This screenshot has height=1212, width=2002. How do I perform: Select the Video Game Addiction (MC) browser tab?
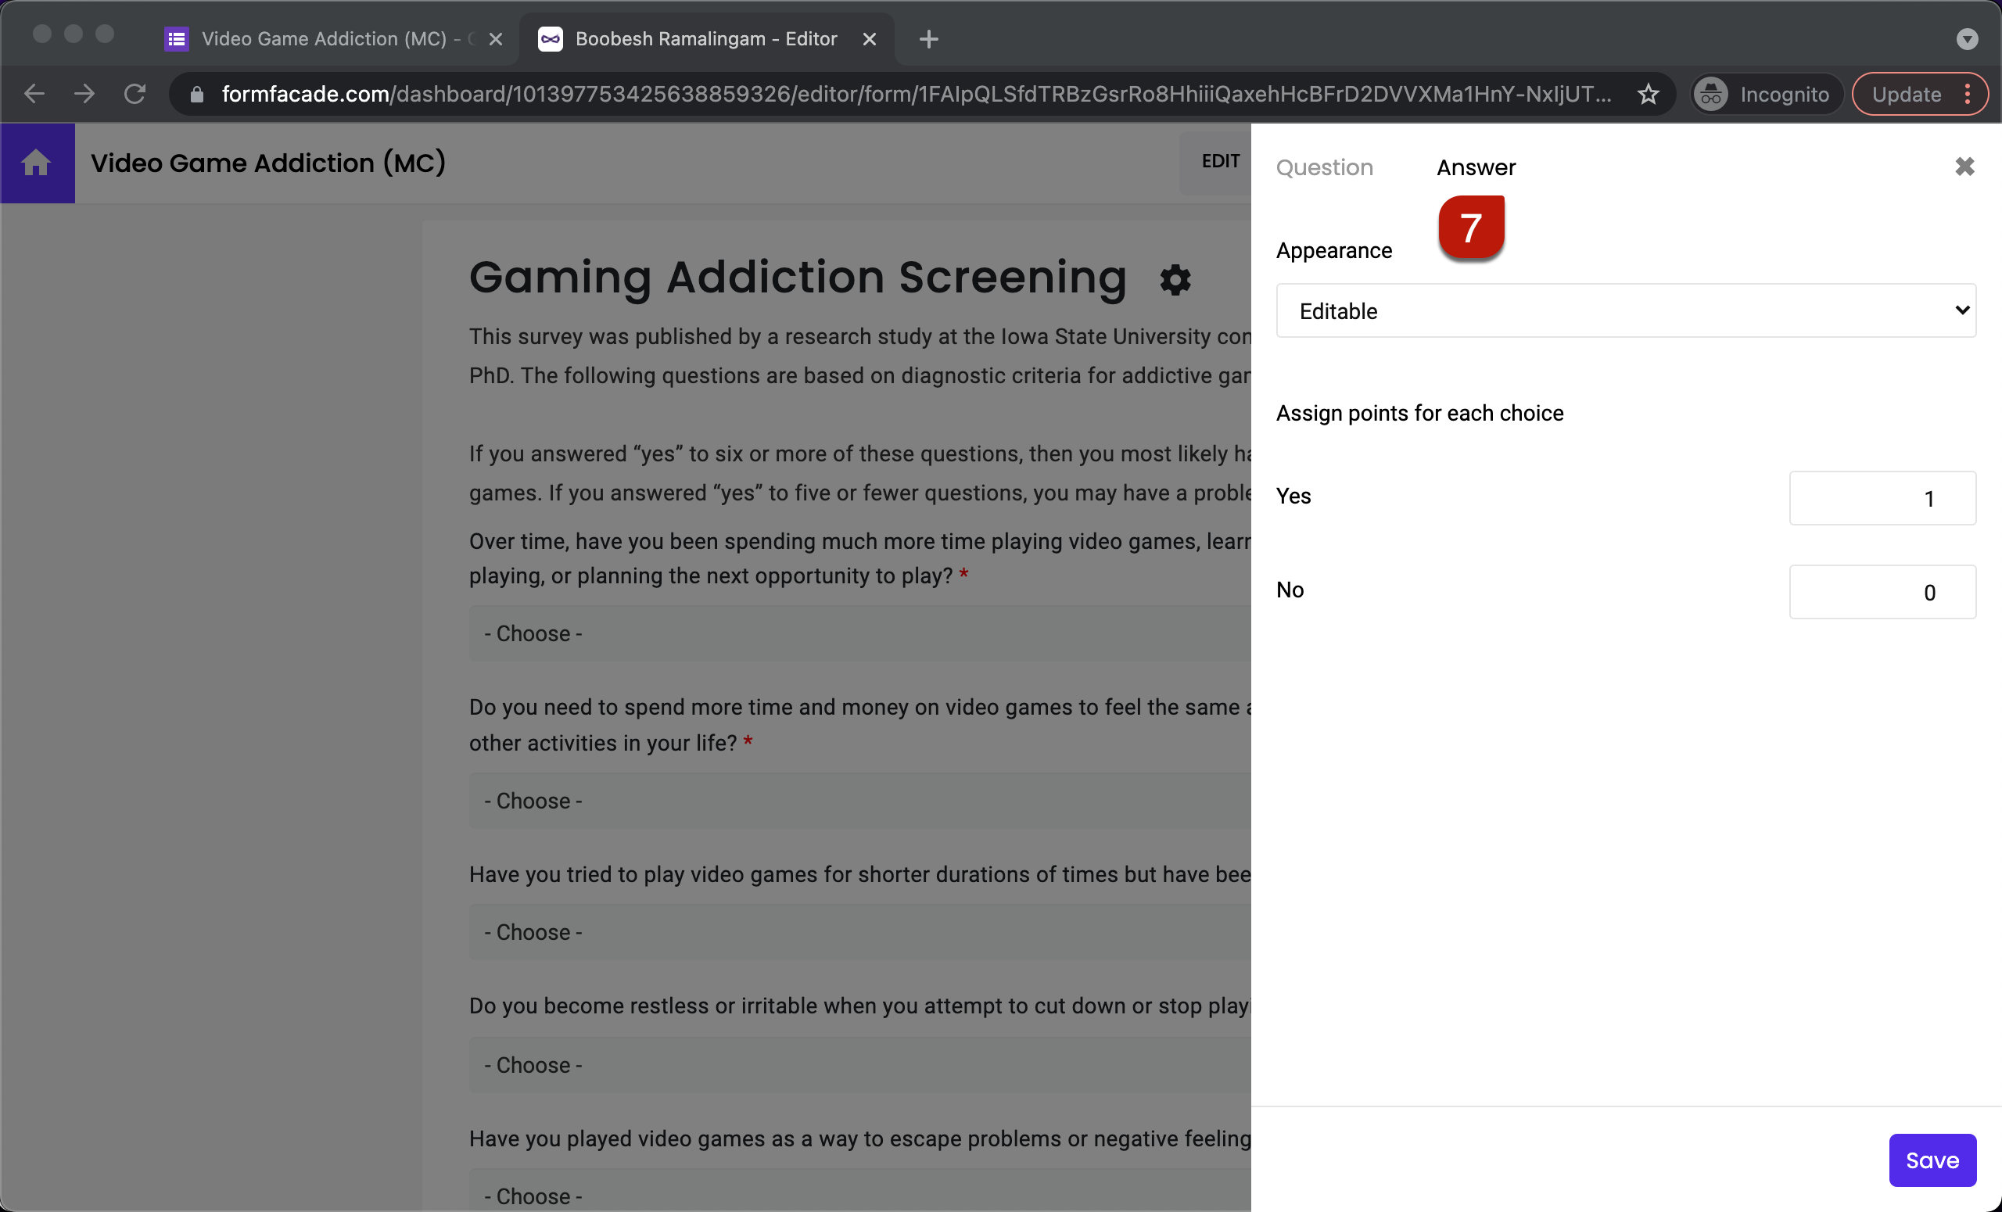point(324,38)
